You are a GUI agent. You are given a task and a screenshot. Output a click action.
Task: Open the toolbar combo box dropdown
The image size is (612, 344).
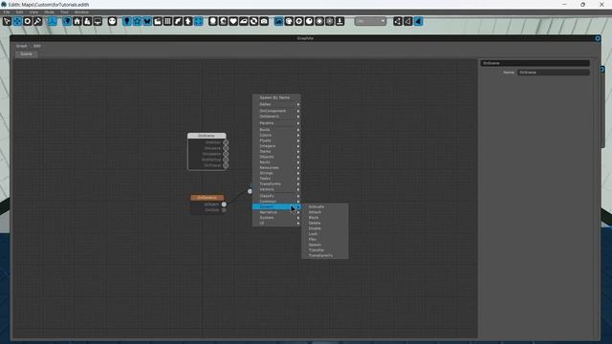click(370, 21)
